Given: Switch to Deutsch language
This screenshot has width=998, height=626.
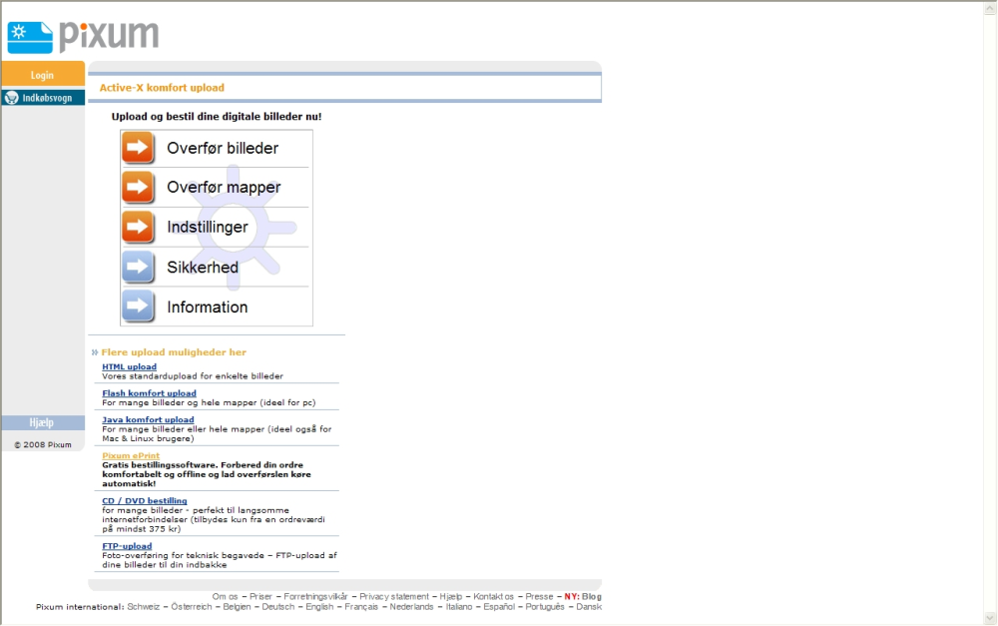Looking at the screenshot, I should [278, 607].
